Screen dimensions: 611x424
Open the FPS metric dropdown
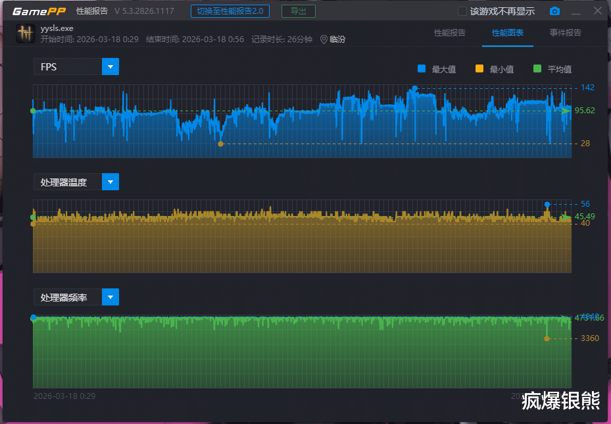click(x=110, y=66)
